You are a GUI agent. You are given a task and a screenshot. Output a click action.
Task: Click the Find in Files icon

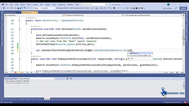[93, 8]
